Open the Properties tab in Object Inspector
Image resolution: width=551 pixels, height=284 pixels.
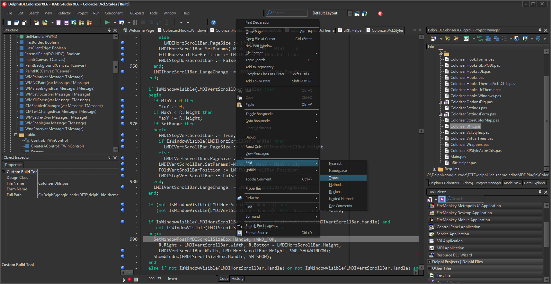[x=13, y=165]
